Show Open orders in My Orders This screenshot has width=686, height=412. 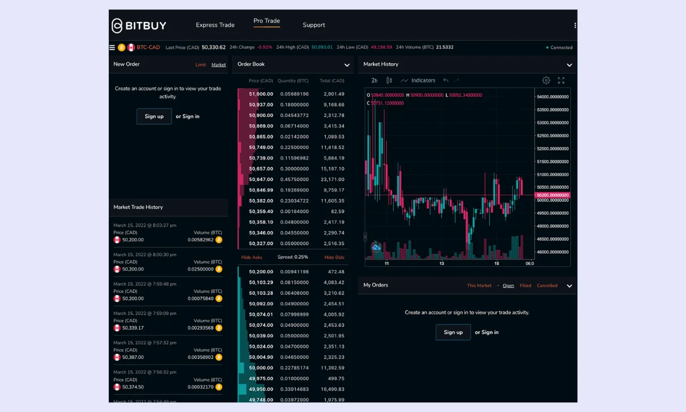click(x=508, y=286)
